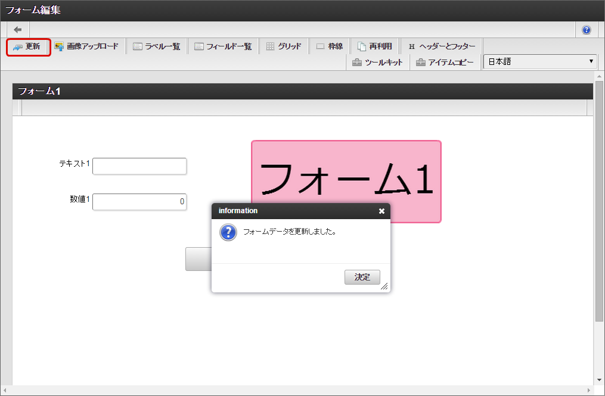Click the アイテムコピー item copy tool
The image size is (605, 396).
[443, 61]
